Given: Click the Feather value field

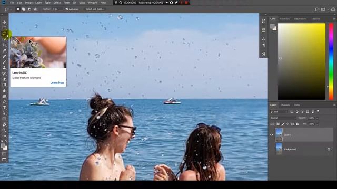Looking at the screenshot, I should click(x=57, y=9).
